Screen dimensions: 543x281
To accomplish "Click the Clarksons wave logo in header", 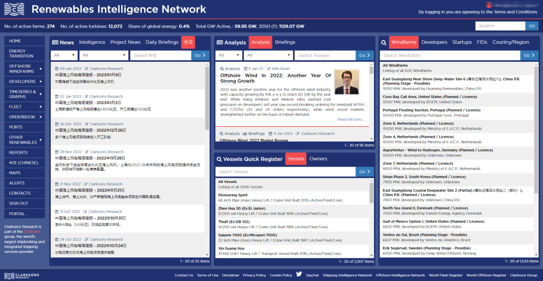I will tap(14, 10).
